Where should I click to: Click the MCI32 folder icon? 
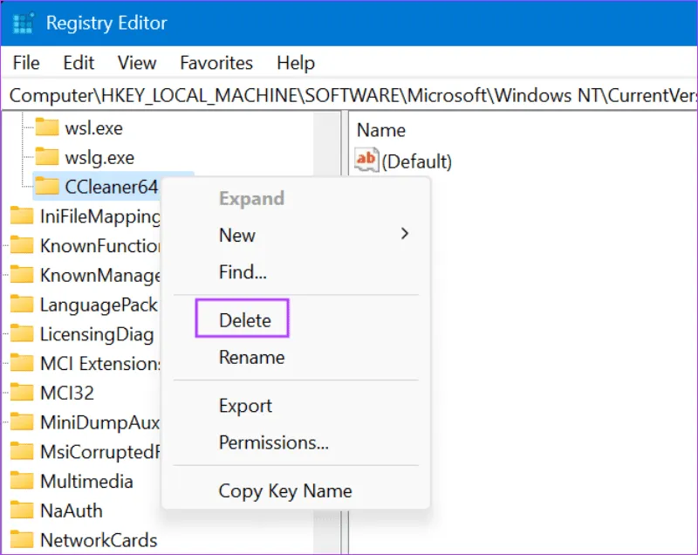point(22,394)
